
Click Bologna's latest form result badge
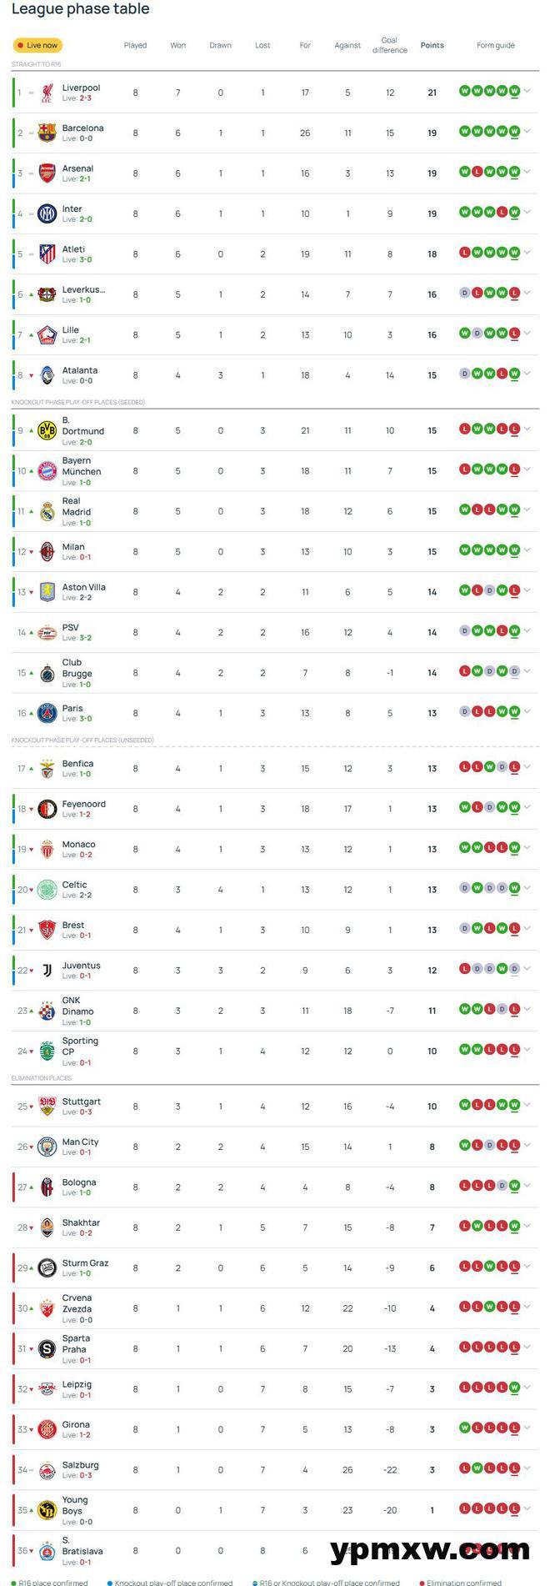point(515,1185)
